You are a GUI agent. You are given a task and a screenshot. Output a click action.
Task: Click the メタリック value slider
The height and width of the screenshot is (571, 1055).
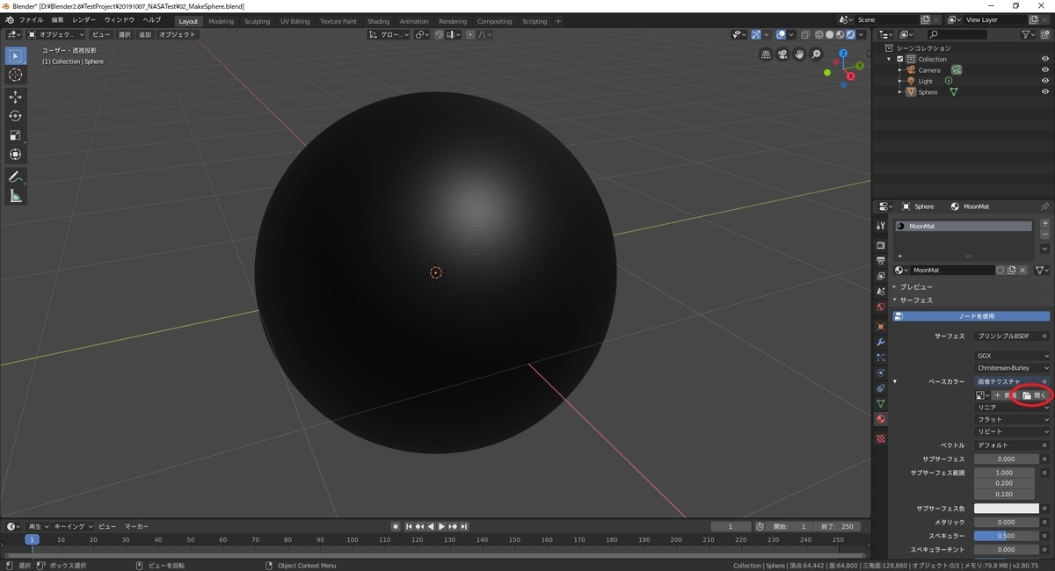click(1007, 522)
